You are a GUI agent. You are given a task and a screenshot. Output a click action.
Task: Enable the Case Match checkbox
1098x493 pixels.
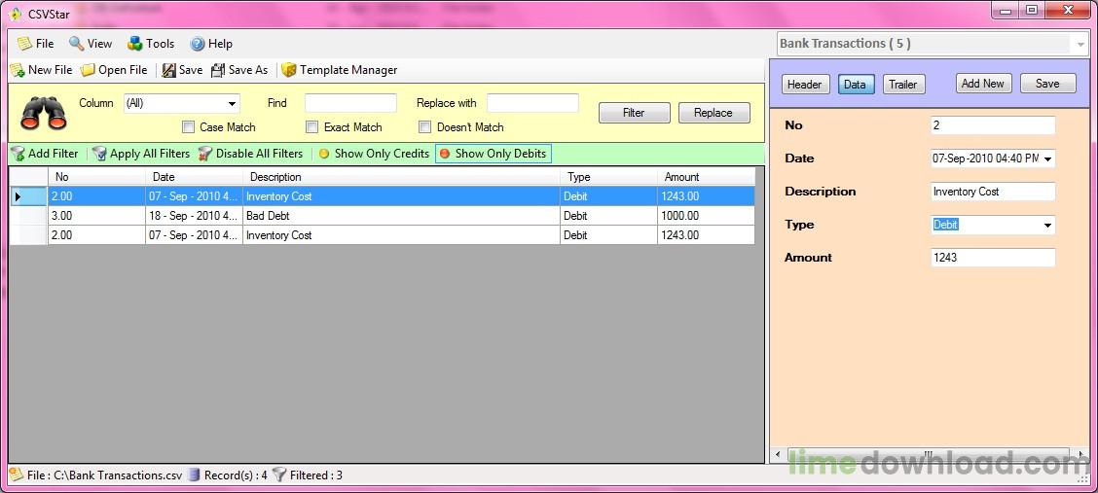[189, 127]
